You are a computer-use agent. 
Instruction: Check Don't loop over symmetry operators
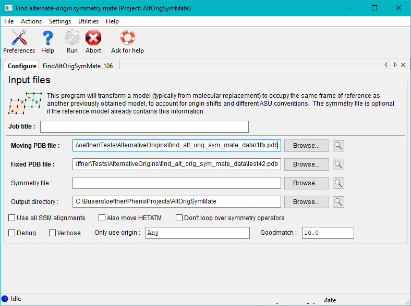(179, 218)
